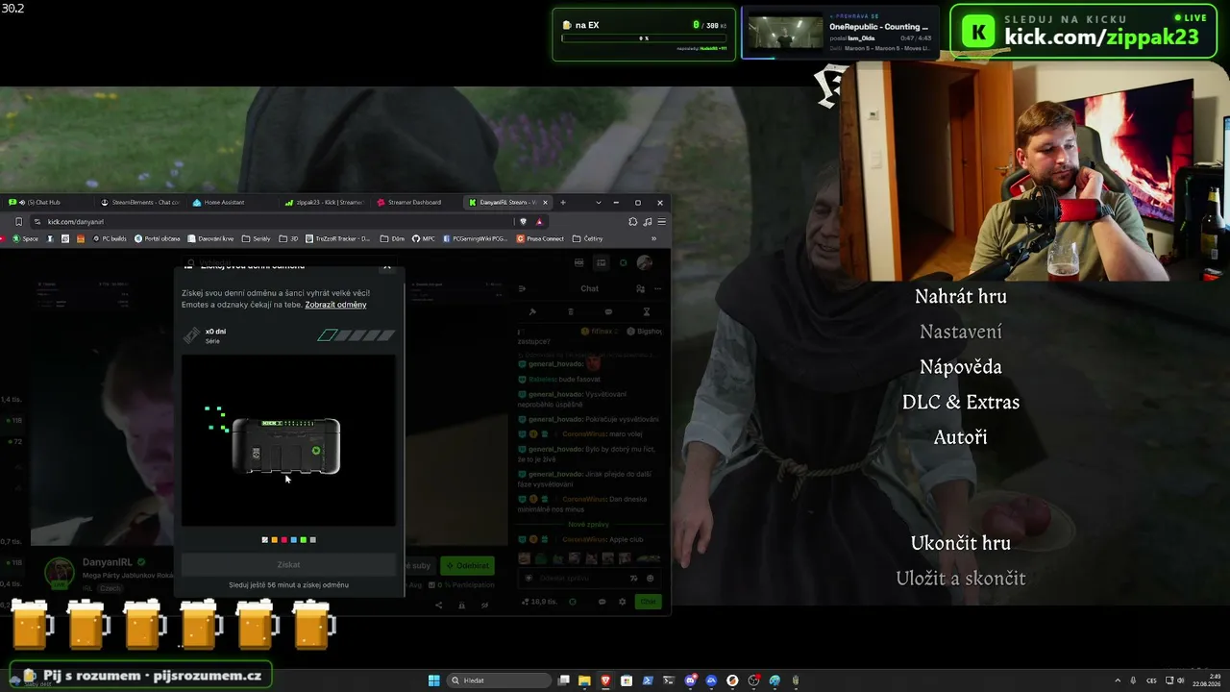Open the chat more options ellipsis
Image resolution: width=1230 pixels, height=692 pixels.
[x=658, y=288]
